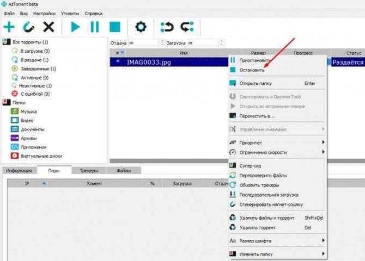Expand the Изменить папку submenu

(277, 254)
